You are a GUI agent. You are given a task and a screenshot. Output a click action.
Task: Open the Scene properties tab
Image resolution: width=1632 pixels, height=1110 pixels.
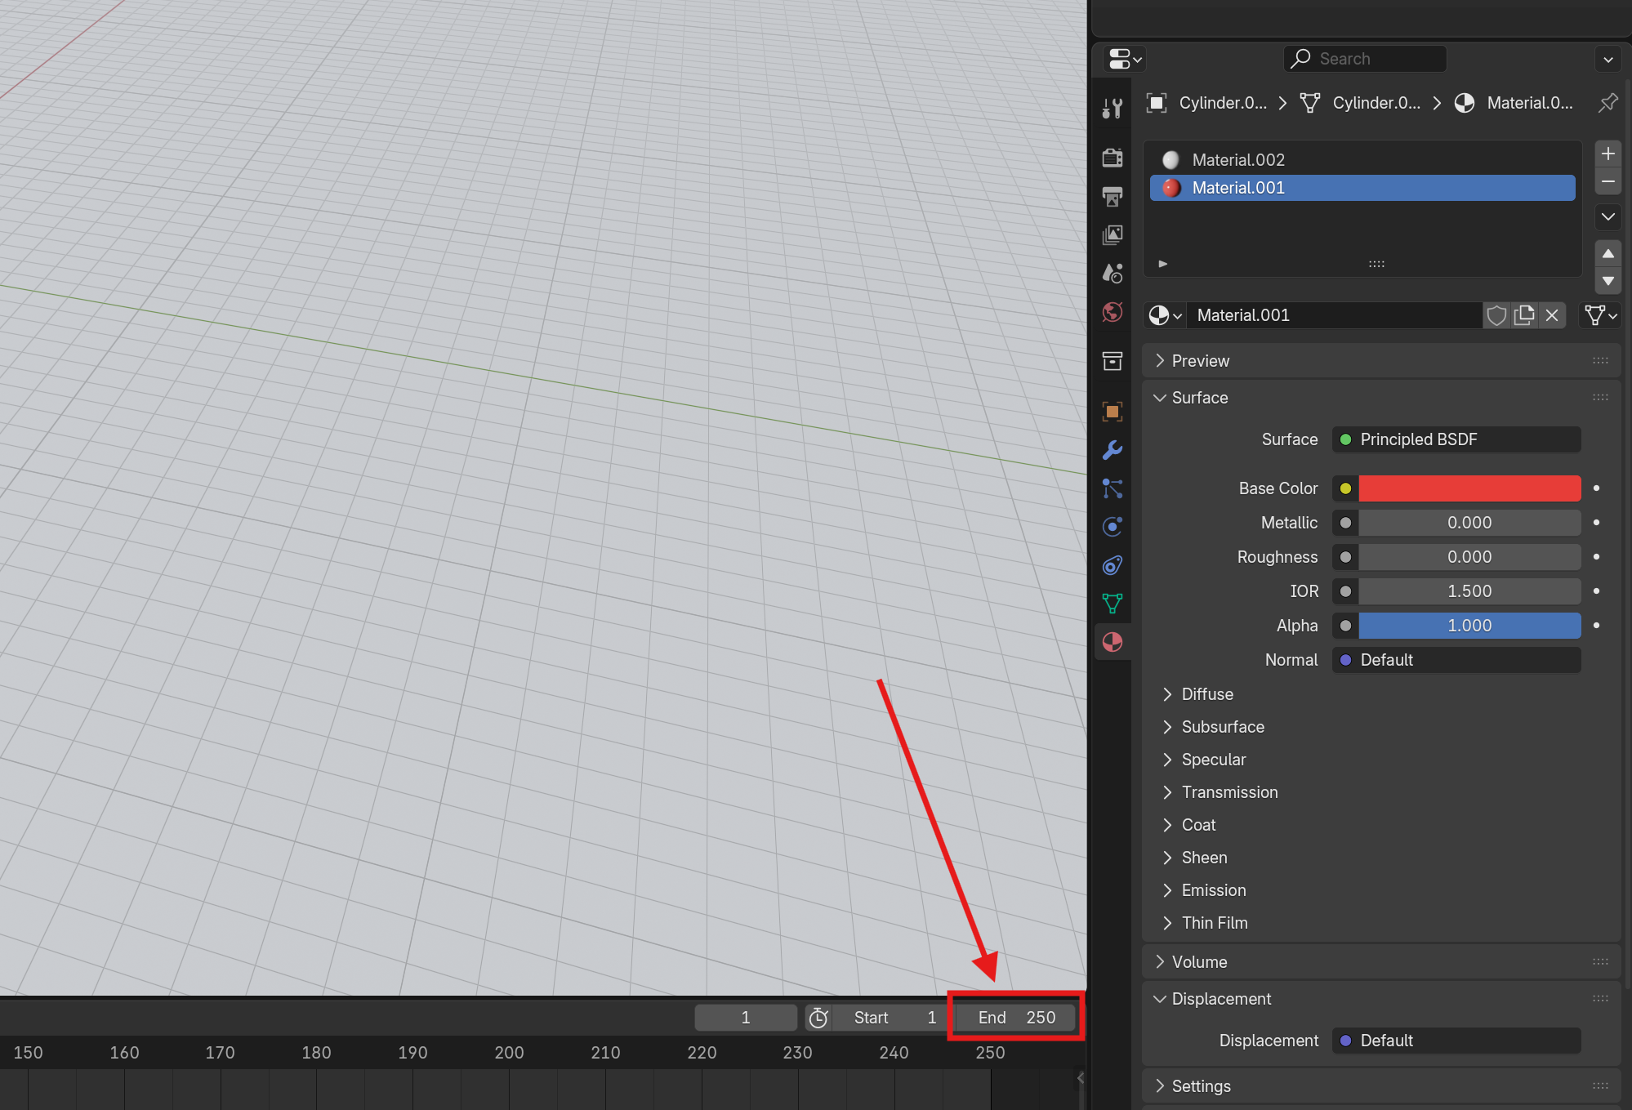(x=1113, y=274)
